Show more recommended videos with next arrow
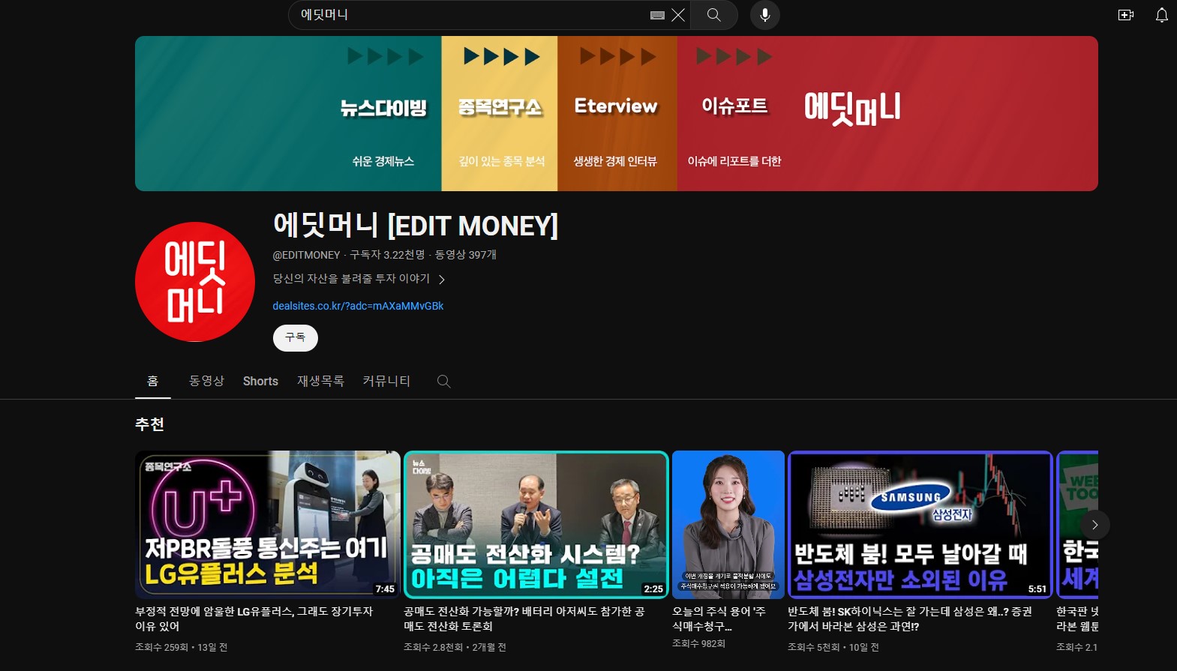Viewport: 1177px width, 671px height. click(1094, 525)
